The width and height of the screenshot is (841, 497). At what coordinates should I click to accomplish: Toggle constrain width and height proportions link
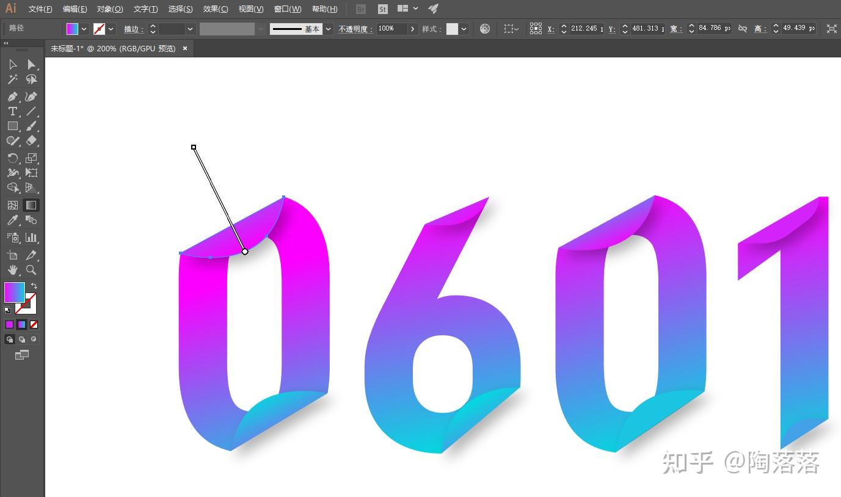[x=743, y=29]
